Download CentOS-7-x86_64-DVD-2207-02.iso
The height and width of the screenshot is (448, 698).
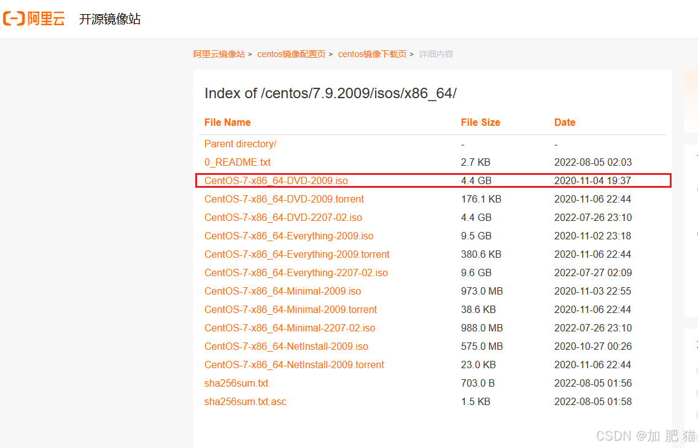tap(283, 217)
